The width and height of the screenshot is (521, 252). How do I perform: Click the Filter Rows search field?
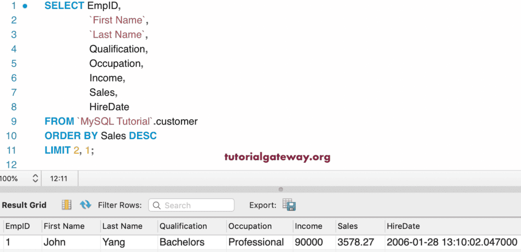click(x=191, y=205)
